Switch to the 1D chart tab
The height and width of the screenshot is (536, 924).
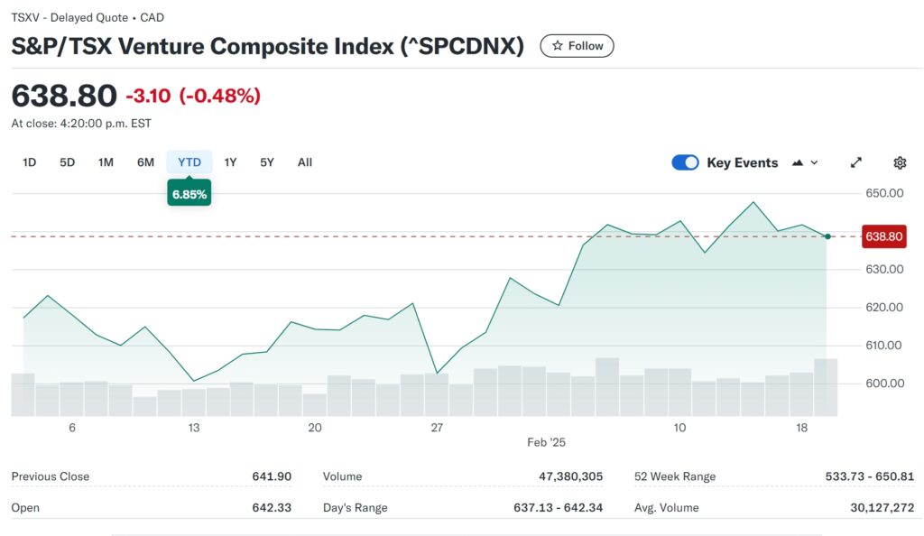(28, 162)
